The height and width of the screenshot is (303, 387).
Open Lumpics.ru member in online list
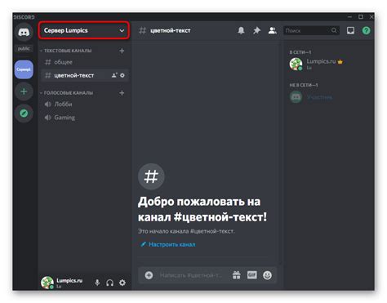pos(328,65)
